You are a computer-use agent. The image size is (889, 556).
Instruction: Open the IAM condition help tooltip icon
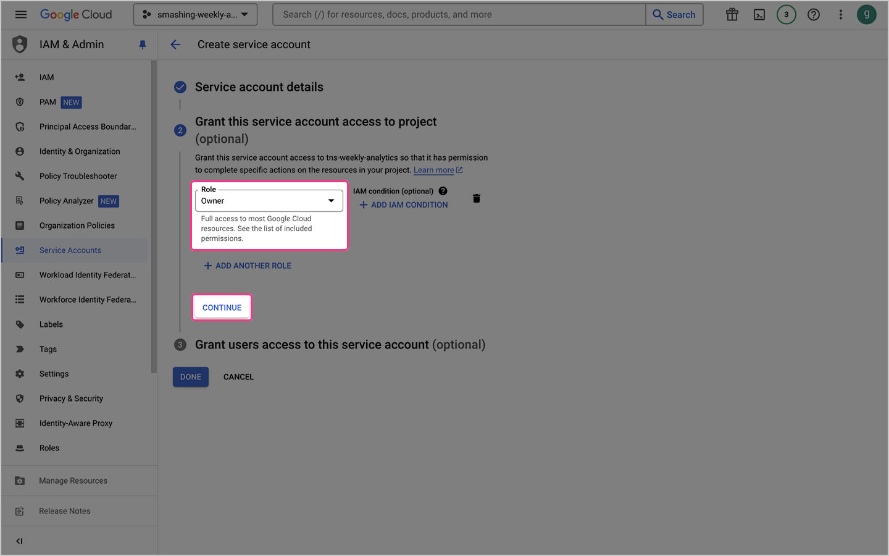[x=443, y=191]
